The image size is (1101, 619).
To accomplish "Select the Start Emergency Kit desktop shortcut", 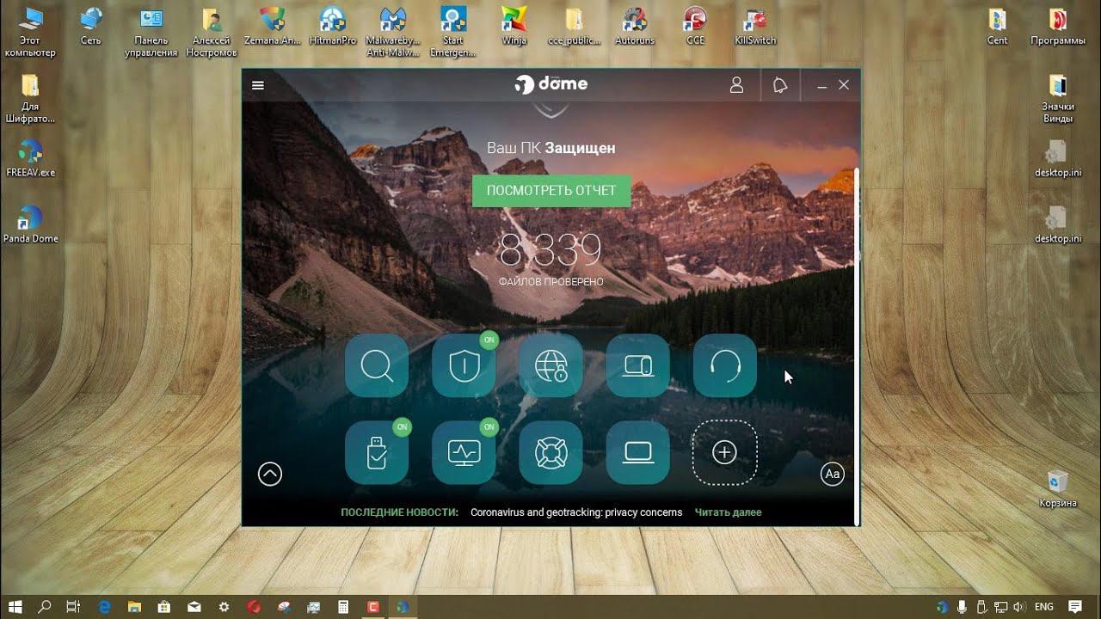I will tap(453, 31).
